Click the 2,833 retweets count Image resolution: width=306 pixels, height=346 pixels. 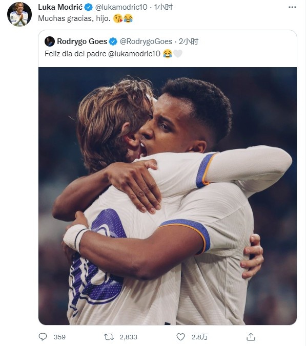tap(128, 337)
